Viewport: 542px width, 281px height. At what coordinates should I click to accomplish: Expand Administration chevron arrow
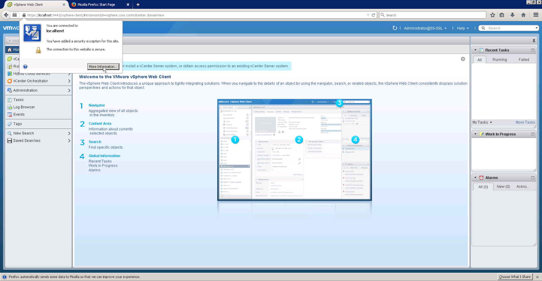click(x=69, y=90)
